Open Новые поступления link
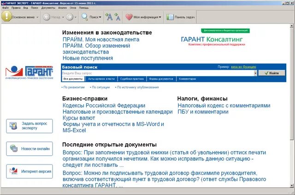295x195 pixels. [x=88, y=58]
